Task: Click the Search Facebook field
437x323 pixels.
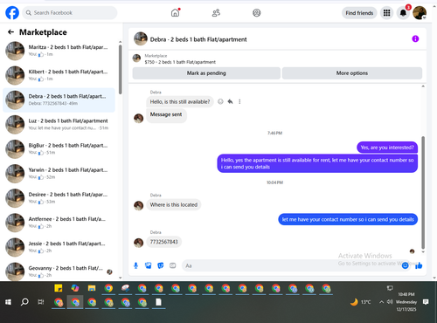Action: tap(70, 13)
